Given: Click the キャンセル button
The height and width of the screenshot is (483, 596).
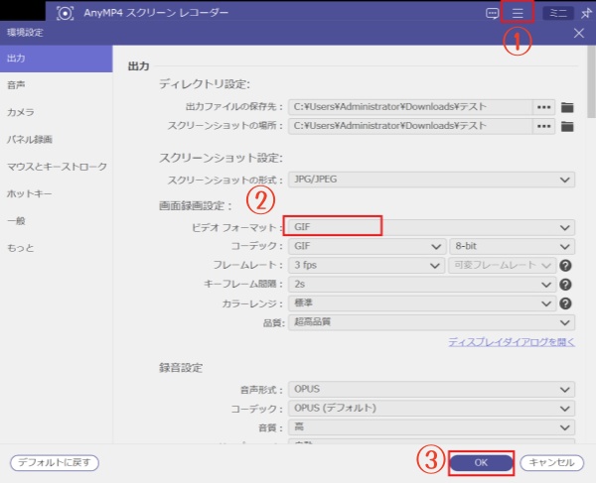Looking at the screenshot, I should (x=551, y=463).
